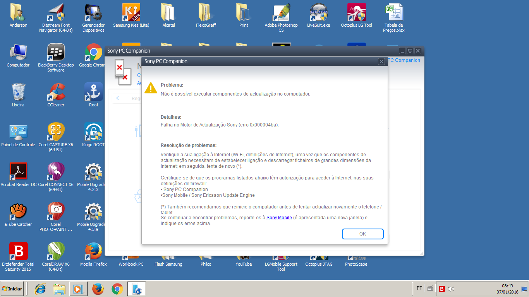The height and width of the screenshot is (297, 529).
Task: Open Bitstream Font Navigator desktop icon
Action: click(56, 18)
